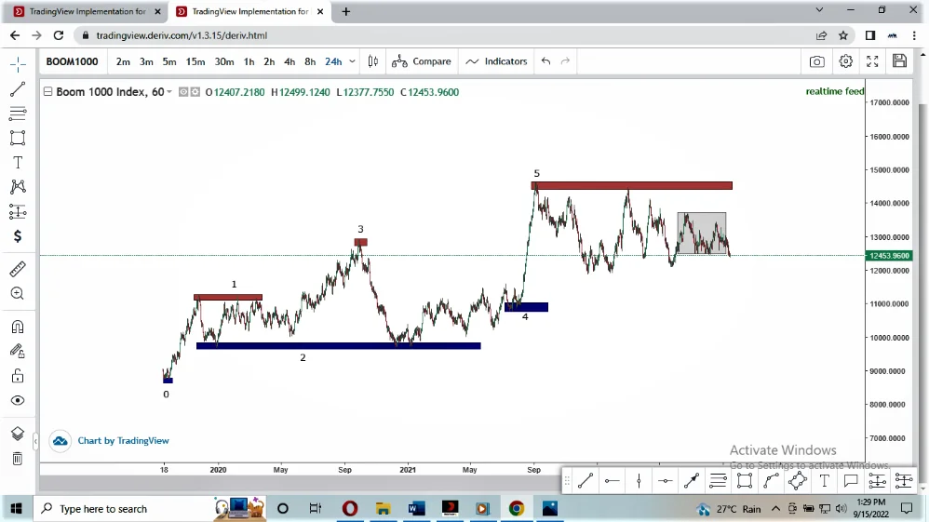Select trend line in floating toolbar
The height and width of the screenshot is (522, 929).
coord(586,481)
